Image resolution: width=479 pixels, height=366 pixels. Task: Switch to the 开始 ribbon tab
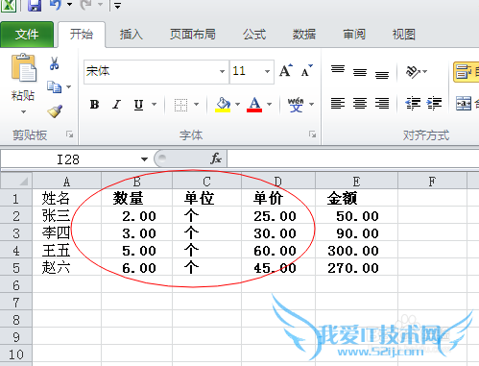coord(82,35)
